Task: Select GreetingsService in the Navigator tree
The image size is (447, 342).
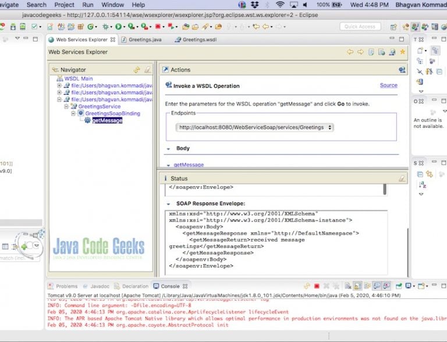Action: coord(99,106)
